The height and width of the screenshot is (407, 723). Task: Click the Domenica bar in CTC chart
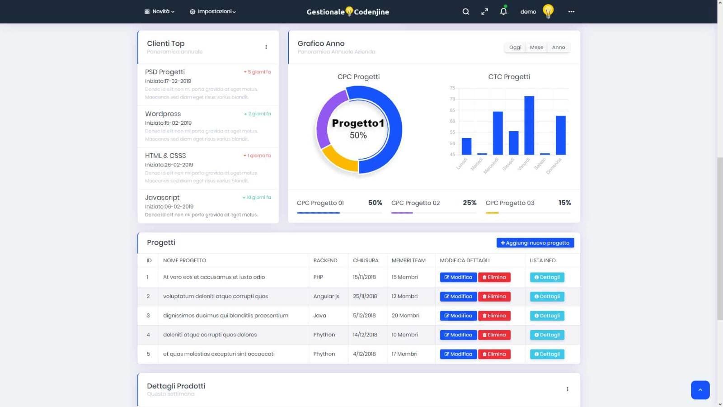[561, 135]
